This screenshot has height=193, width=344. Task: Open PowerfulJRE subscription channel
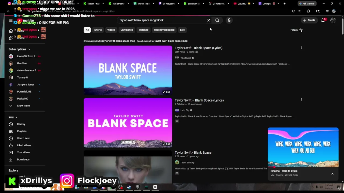point(24,92)
